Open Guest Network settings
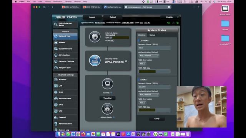This screenshot has height=138, width=246. pyautogui.click(x=65, y=49)
